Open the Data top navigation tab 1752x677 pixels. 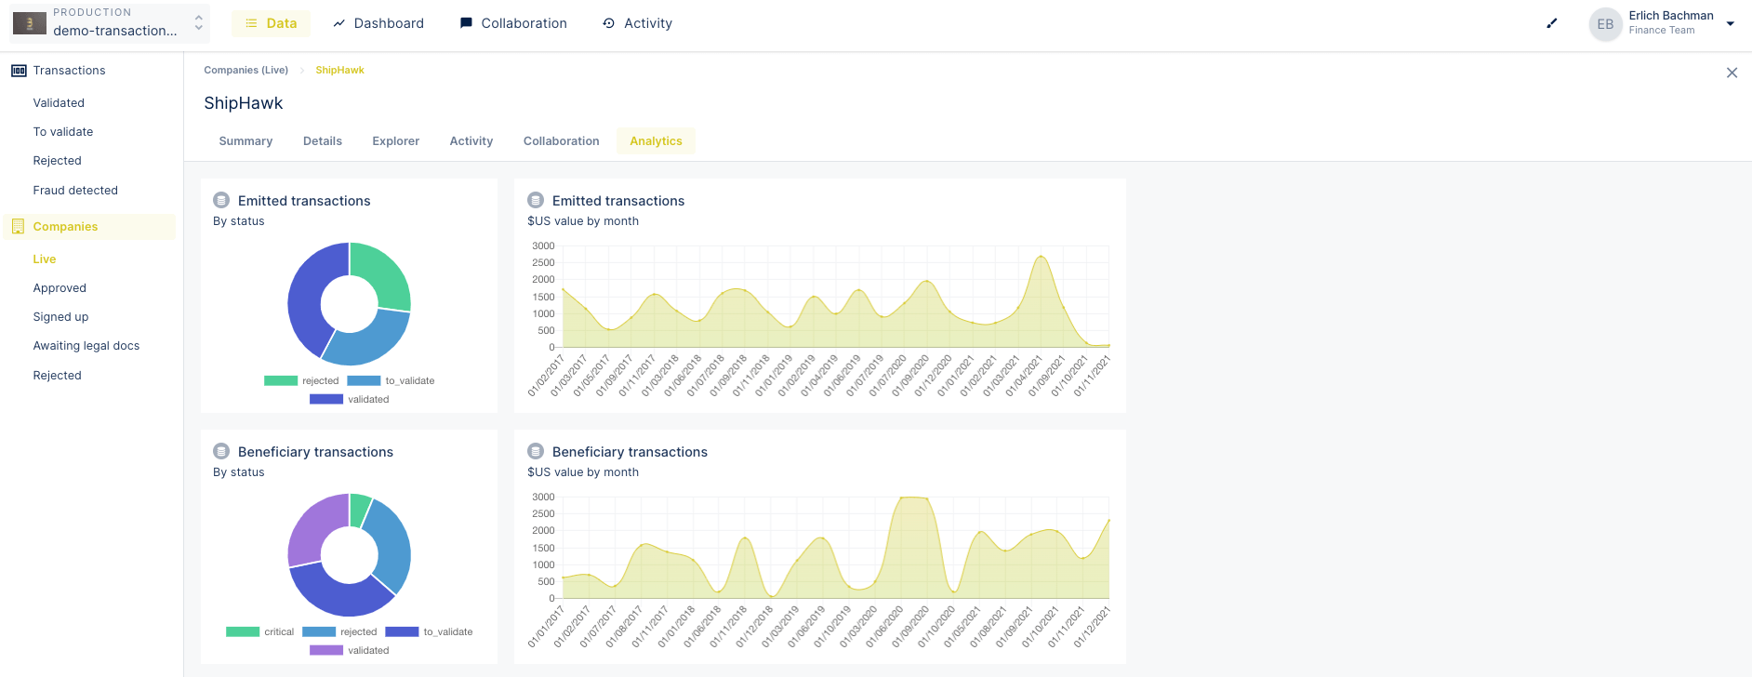tap(272, 23)
